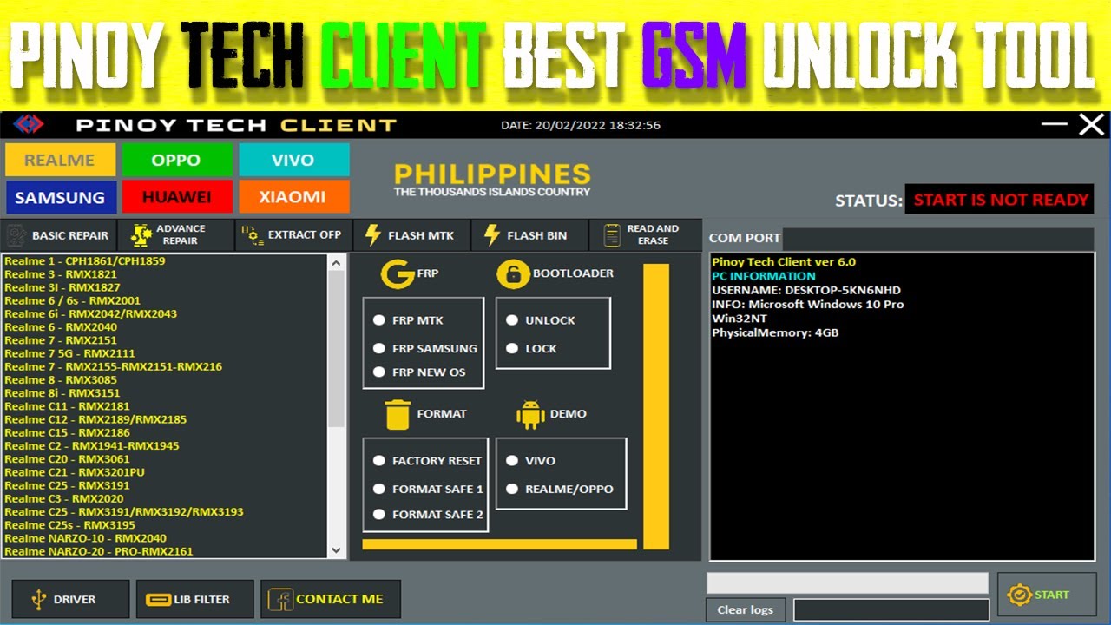
Task: Click the CONTACT ME button
Action: point(331,599)
